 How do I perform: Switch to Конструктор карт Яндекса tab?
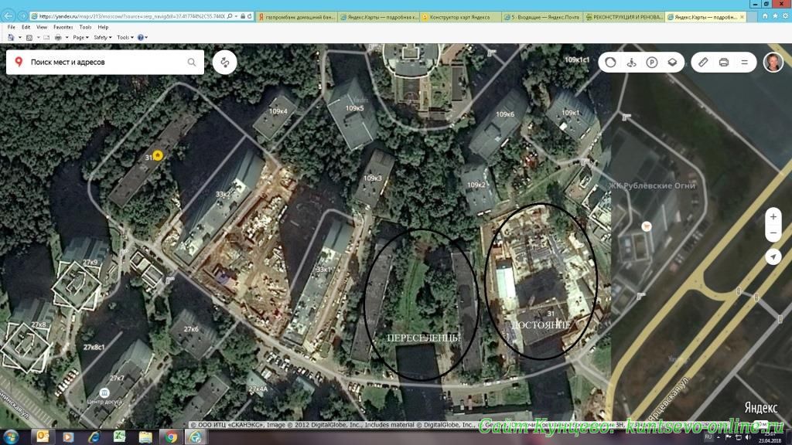pyautogui.click(x=461, y=17)
